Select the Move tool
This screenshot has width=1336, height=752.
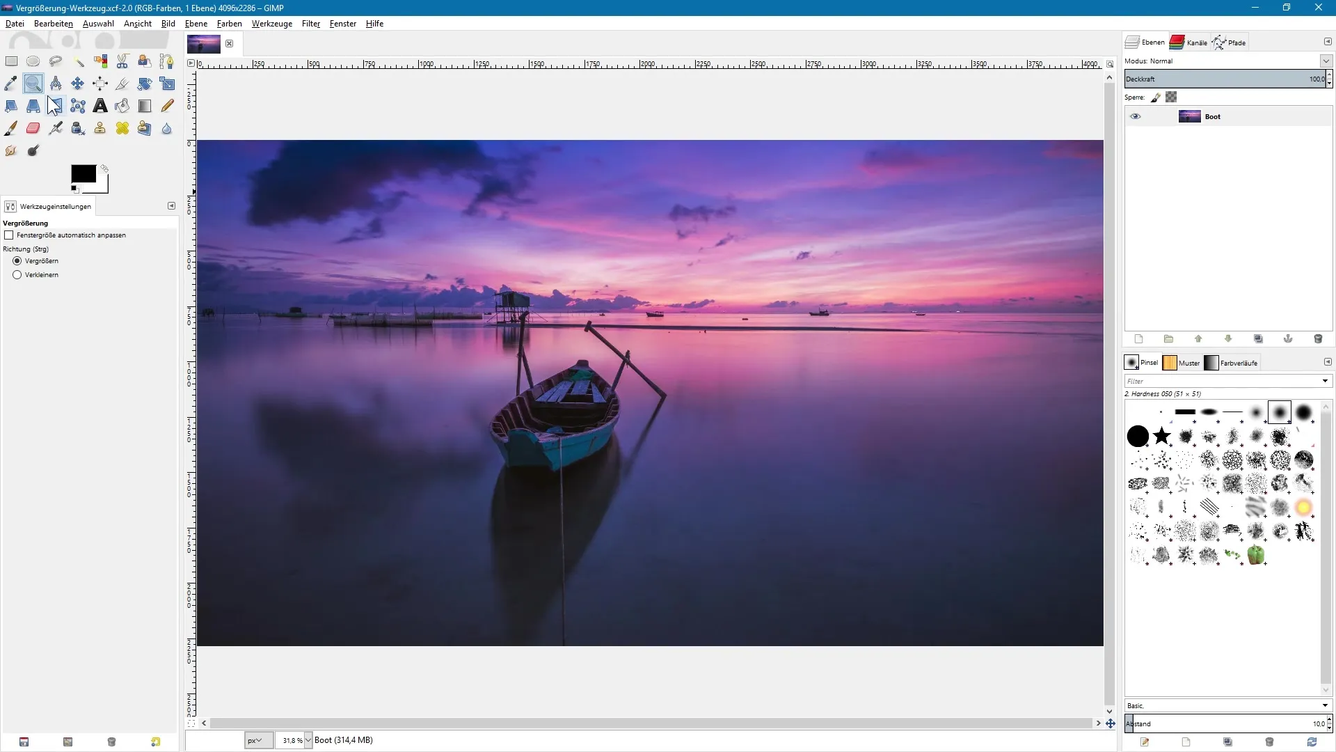point(78,84)
